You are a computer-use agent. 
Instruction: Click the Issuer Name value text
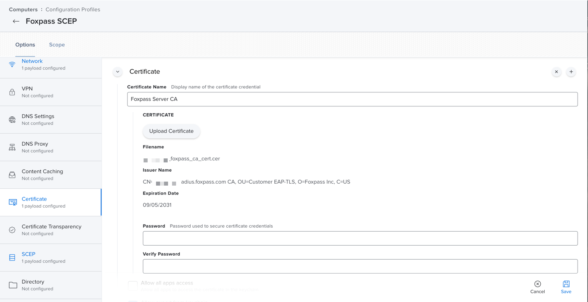246,182
